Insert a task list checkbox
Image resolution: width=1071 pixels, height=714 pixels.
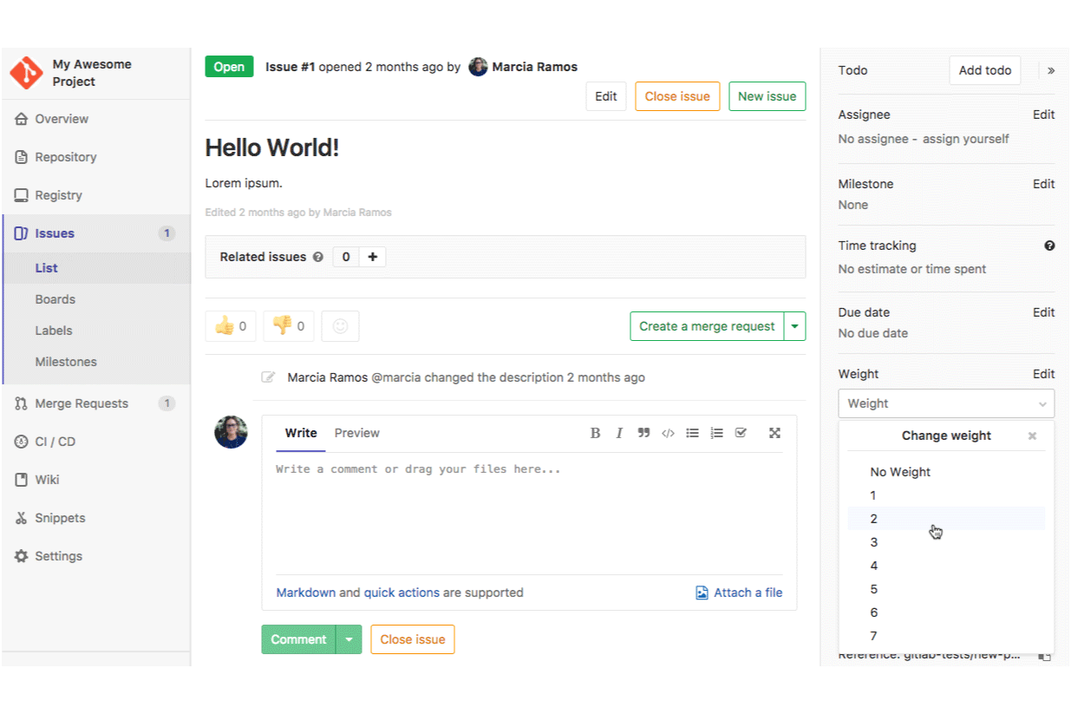[x=741, y=433]
